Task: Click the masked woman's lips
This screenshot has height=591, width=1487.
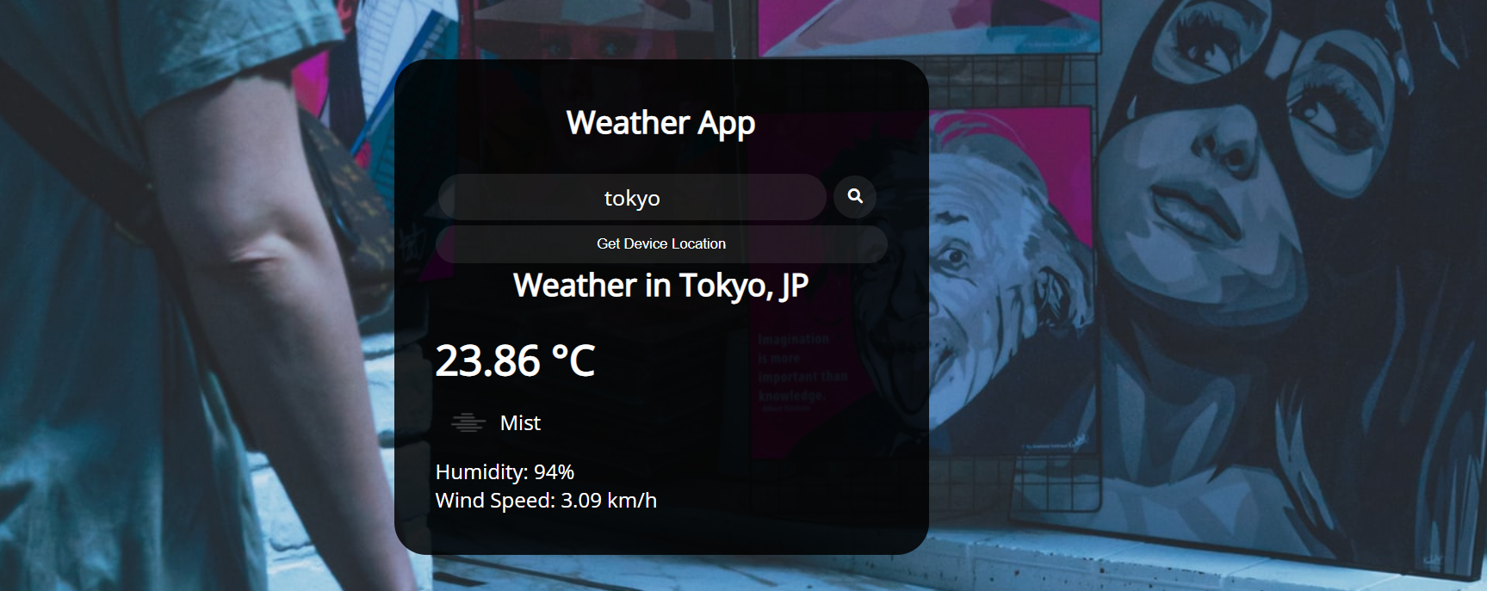Action: [1193, 212]
